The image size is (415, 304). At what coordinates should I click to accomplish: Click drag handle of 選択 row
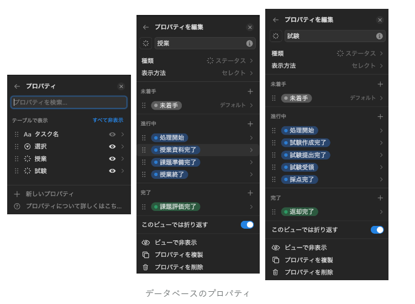coord(17,146)
